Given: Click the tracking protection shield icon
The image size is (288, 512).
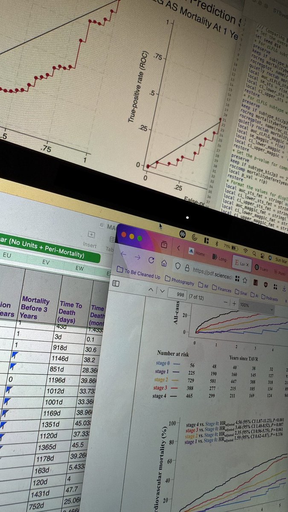Looking at the screenshot, I should tap(177, 265).
